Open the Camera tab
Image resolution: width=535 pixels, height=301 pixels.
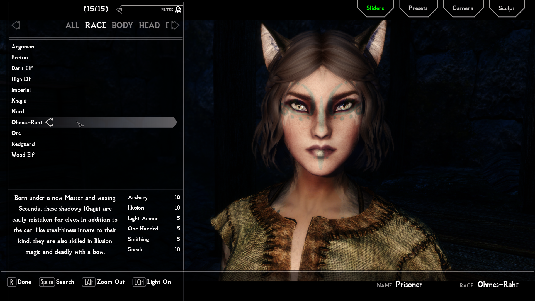(463, 8)
